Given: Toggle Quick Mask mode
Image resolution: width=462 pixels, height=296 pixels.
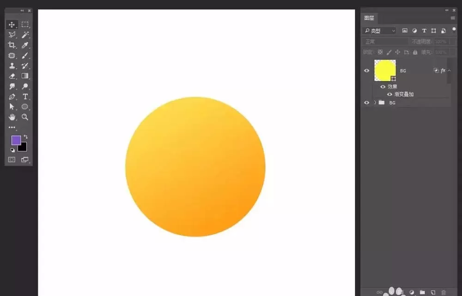Looking at the screenshot, I should click(x=12, y=160).
